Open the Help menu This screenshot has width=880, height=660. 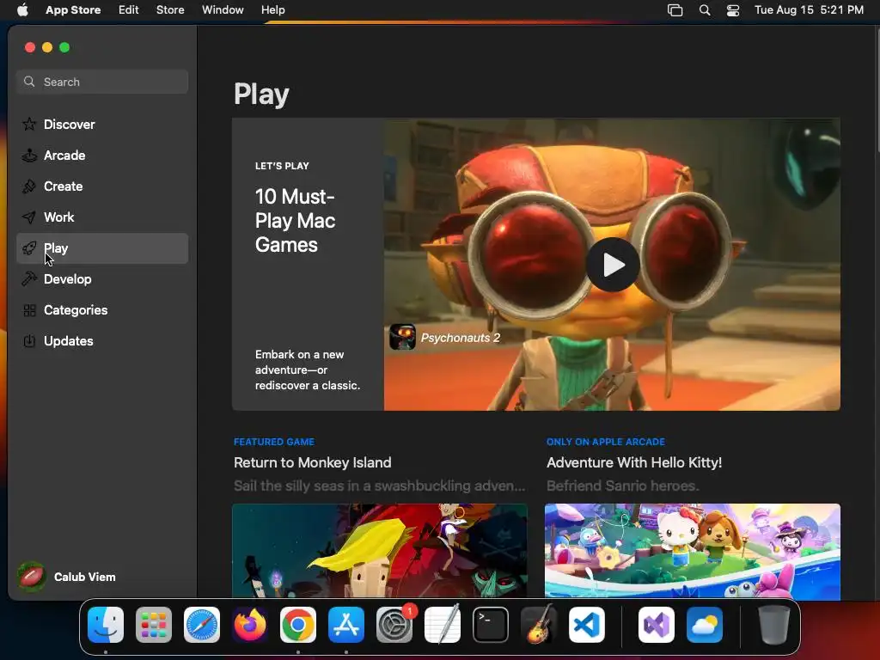tap(272, 10)
